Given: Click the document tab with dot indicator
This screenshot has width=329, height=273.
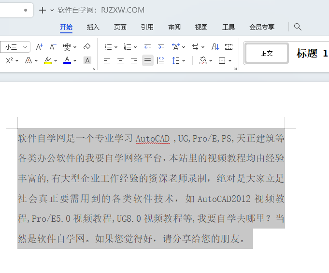Looking at the screenshot, I should pos(16,10).
